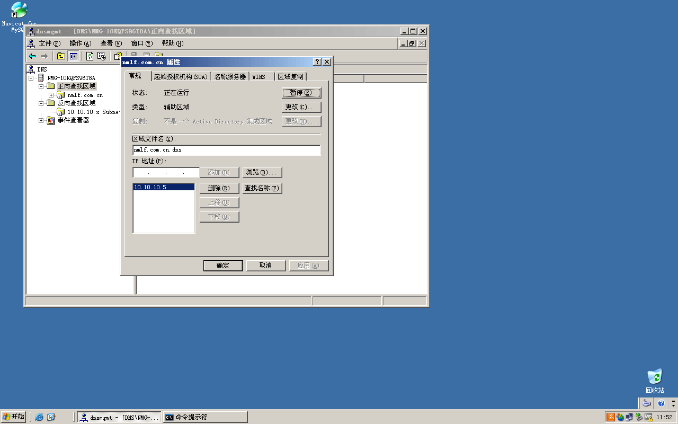Toggle the show/hide console tree icon

pyautogui.click(x=73, y=56)
